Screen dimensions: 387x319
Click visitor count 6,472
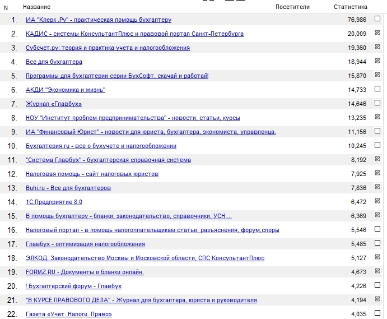tap(358, 202)
